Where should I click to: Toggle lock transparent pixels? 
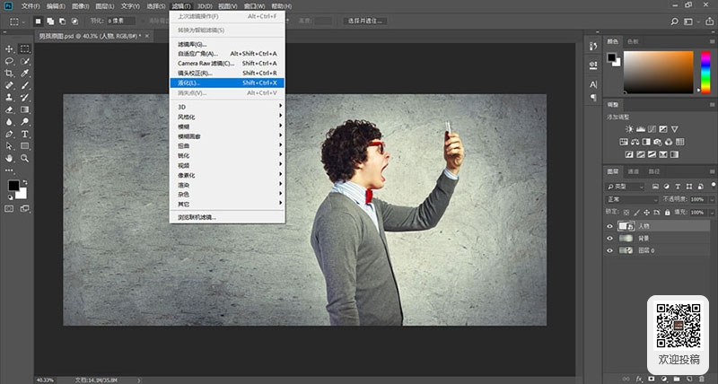click(x=626, y=213)
